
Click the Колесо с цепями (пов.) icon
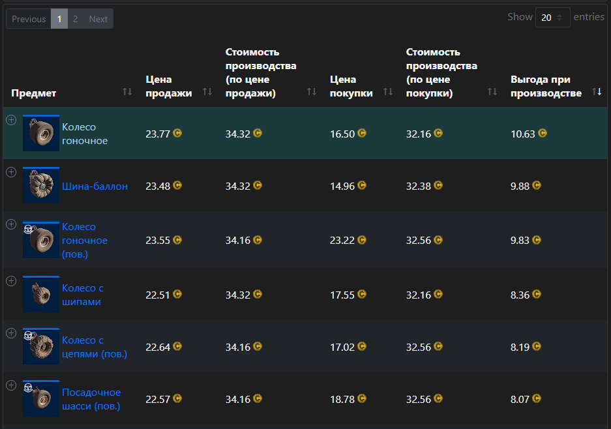(41, 346)
